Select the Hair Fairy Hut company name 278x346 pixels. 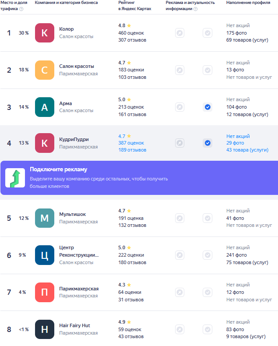coord(75,325)
